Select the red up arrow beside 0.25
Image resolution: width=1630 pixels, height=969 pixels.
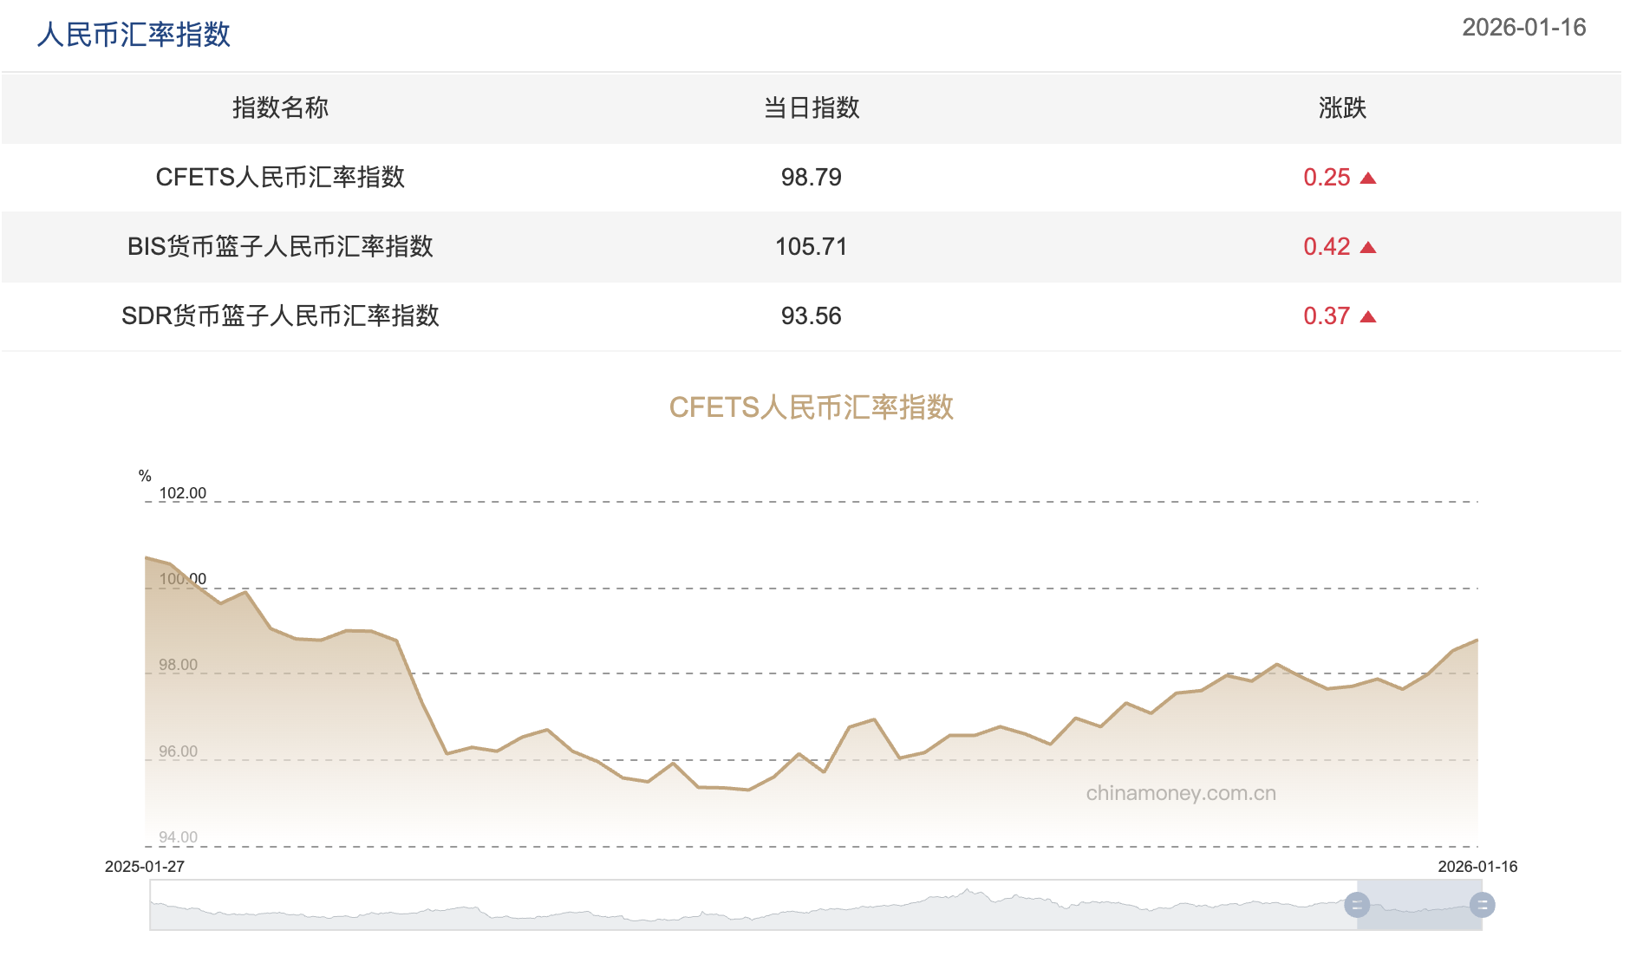coord(1368,178)
